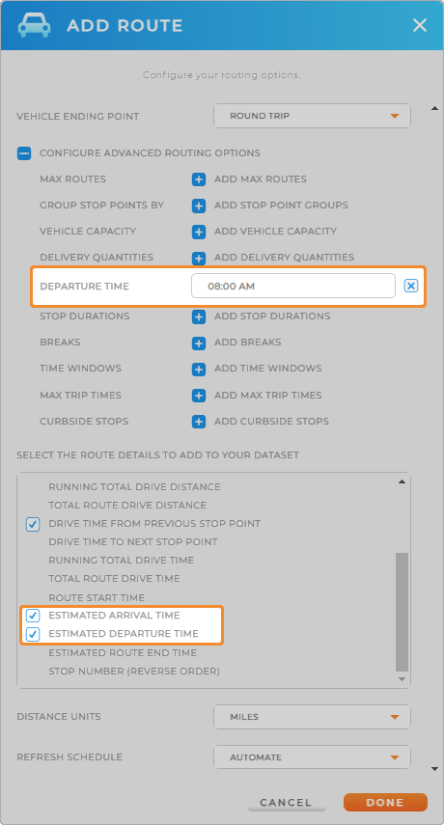444x825 pixels.
Task: Uncheck Estimated Departure Time checkbox
Action: click(x=33, y=634)
